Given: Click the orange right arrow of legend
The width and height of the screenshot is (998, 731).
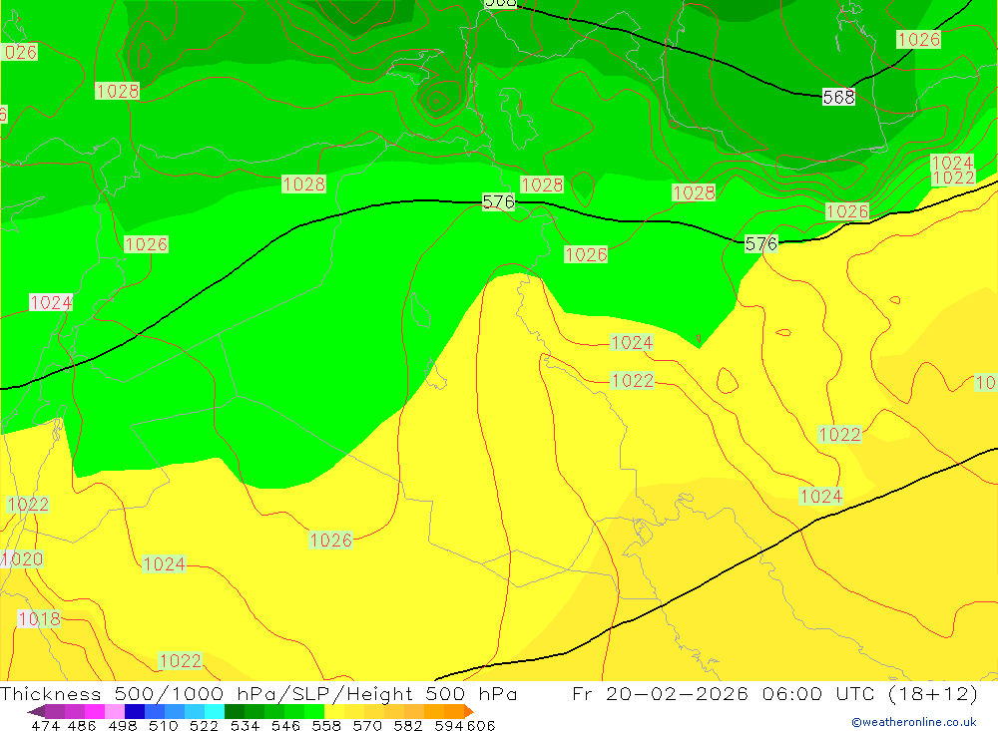Looking at the screenshot, I should (x=469, y=711).
